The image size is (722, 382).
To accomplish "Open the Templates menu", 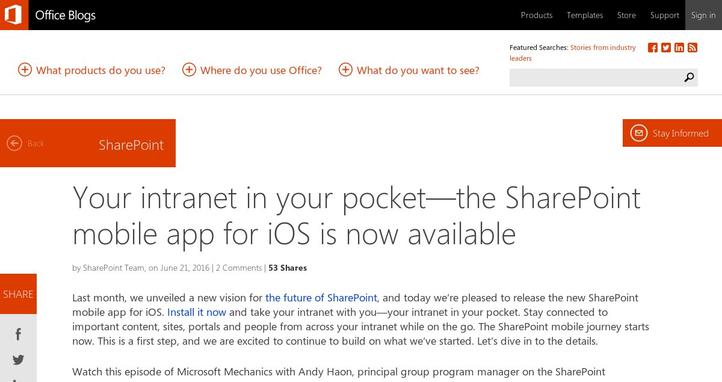I will [585, 15].
